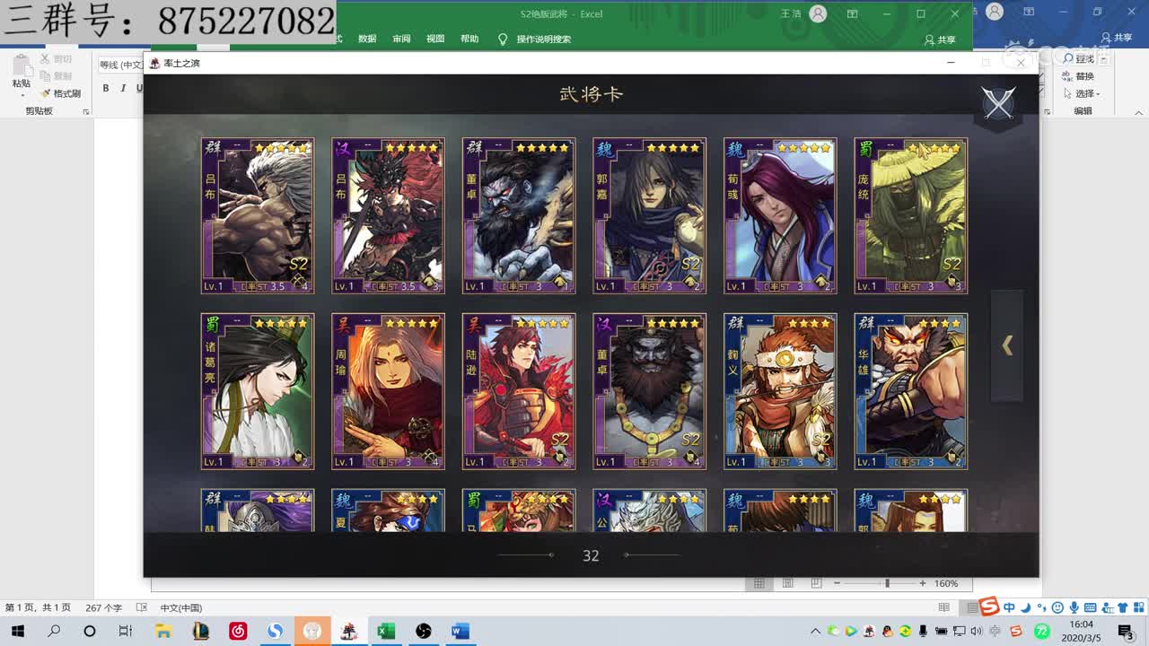Switch to the 率土之滨 game taskbar icon
This screenshot has height=646, width=1149.
(348, 632)
